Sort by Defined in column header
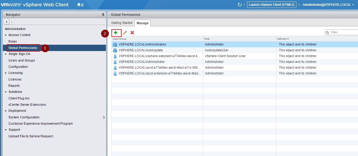Viewport: 358px width, 156px height. tap(317, 39)
